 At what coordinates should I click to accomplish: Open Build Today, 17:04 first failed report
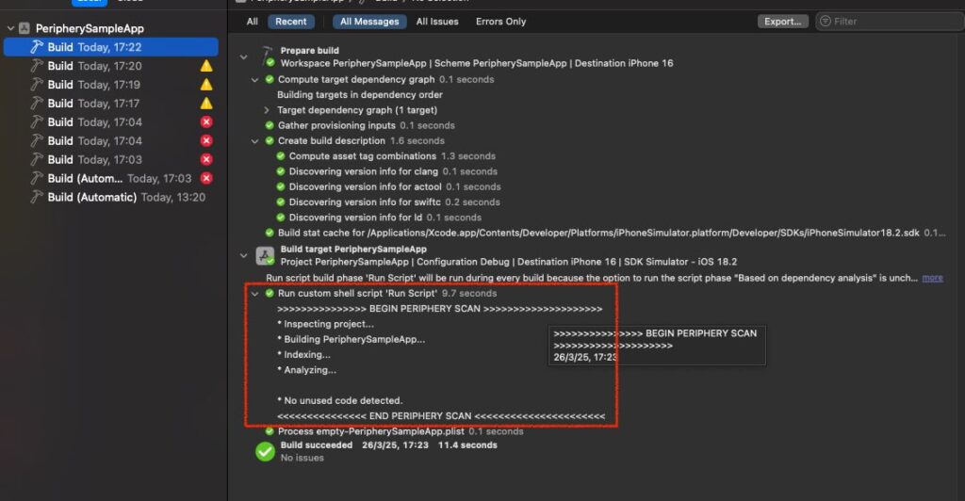pos(111,121)
